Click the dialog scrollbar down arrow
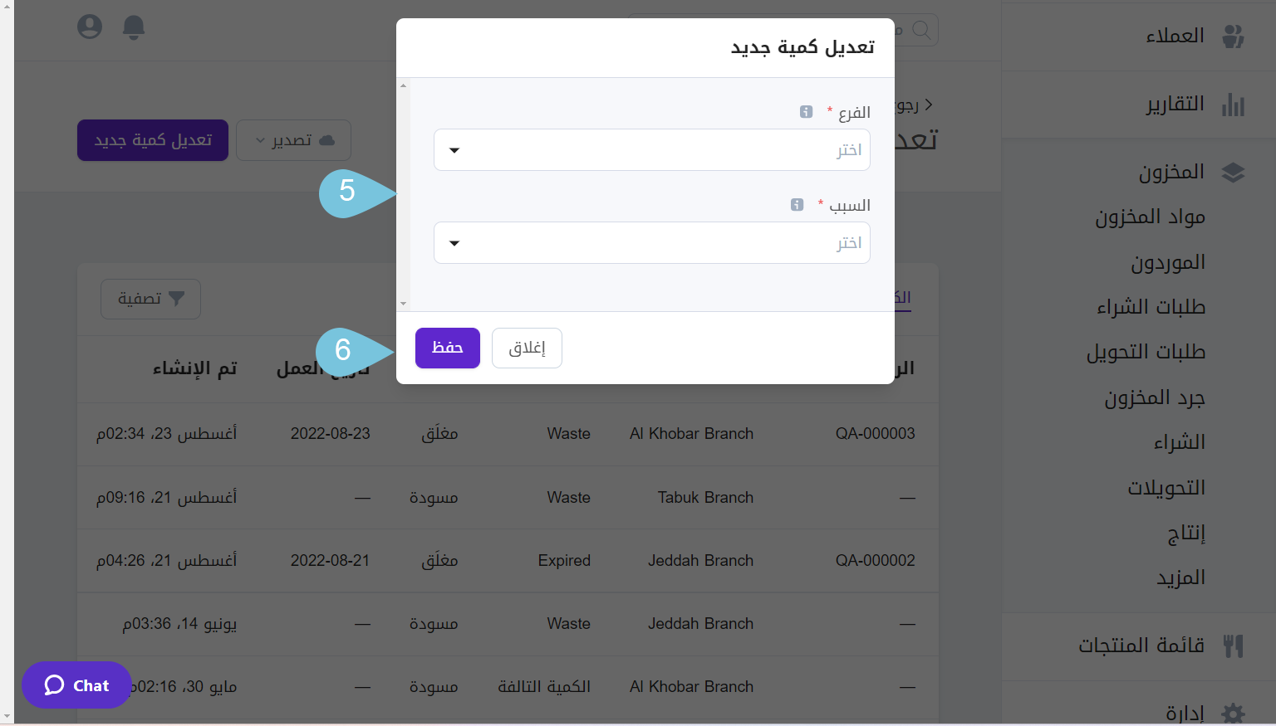The width and height of the screenshot is (1276, 726). click(404, 305)
